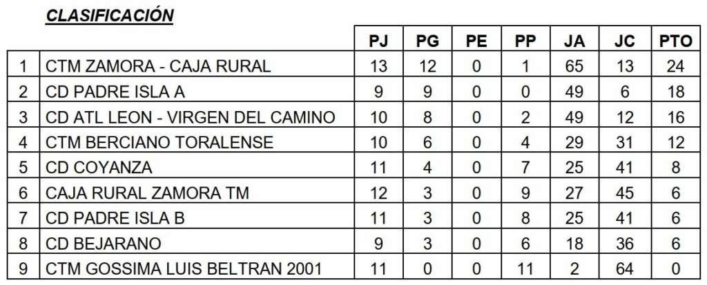This screenshot has width=707, height=285.
Task: Click the JA value 65 in the first row
Action: pos(574,66)
